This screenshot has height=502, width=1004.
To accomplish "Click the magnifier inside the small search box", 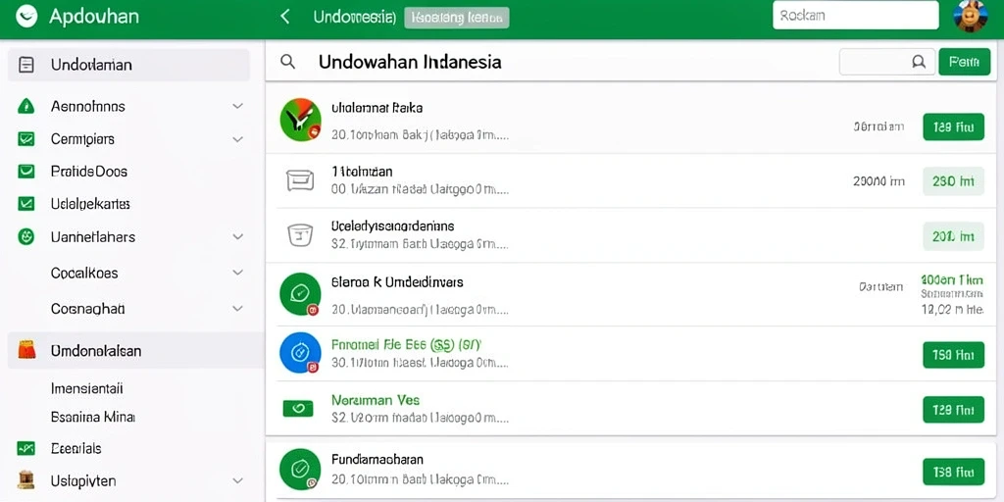I will click(x=918, y=62).
